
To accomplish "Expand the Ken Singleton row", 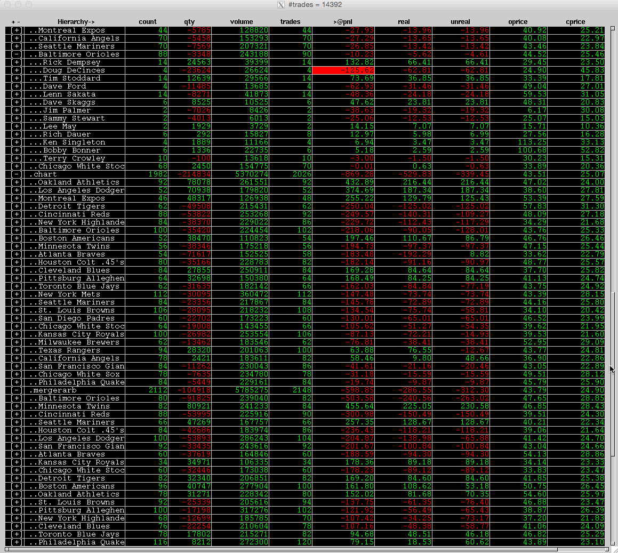I will point(16,142).
